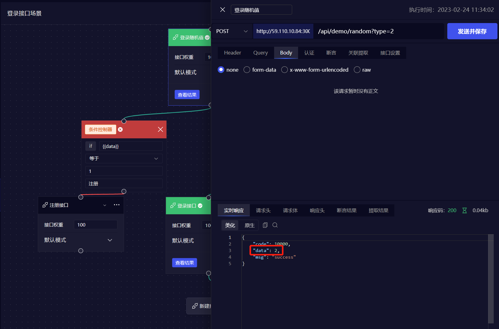Viewport: 499px width, 329px height.
Task: Click the path field /api/demo/random?type=2
Action: pyautogui.click(x=379, y=31)
